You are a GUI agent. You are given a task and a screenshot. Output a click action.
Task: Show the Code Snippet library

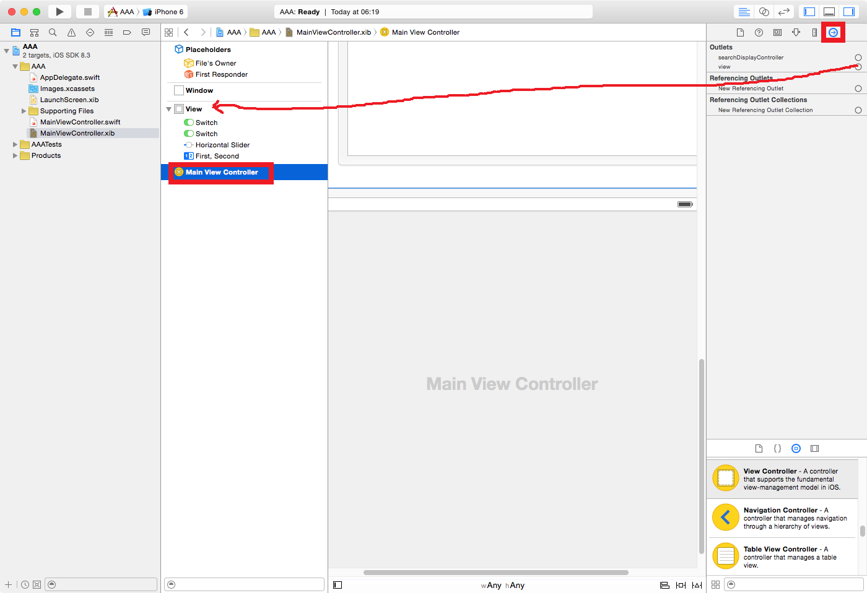point(777,448)
